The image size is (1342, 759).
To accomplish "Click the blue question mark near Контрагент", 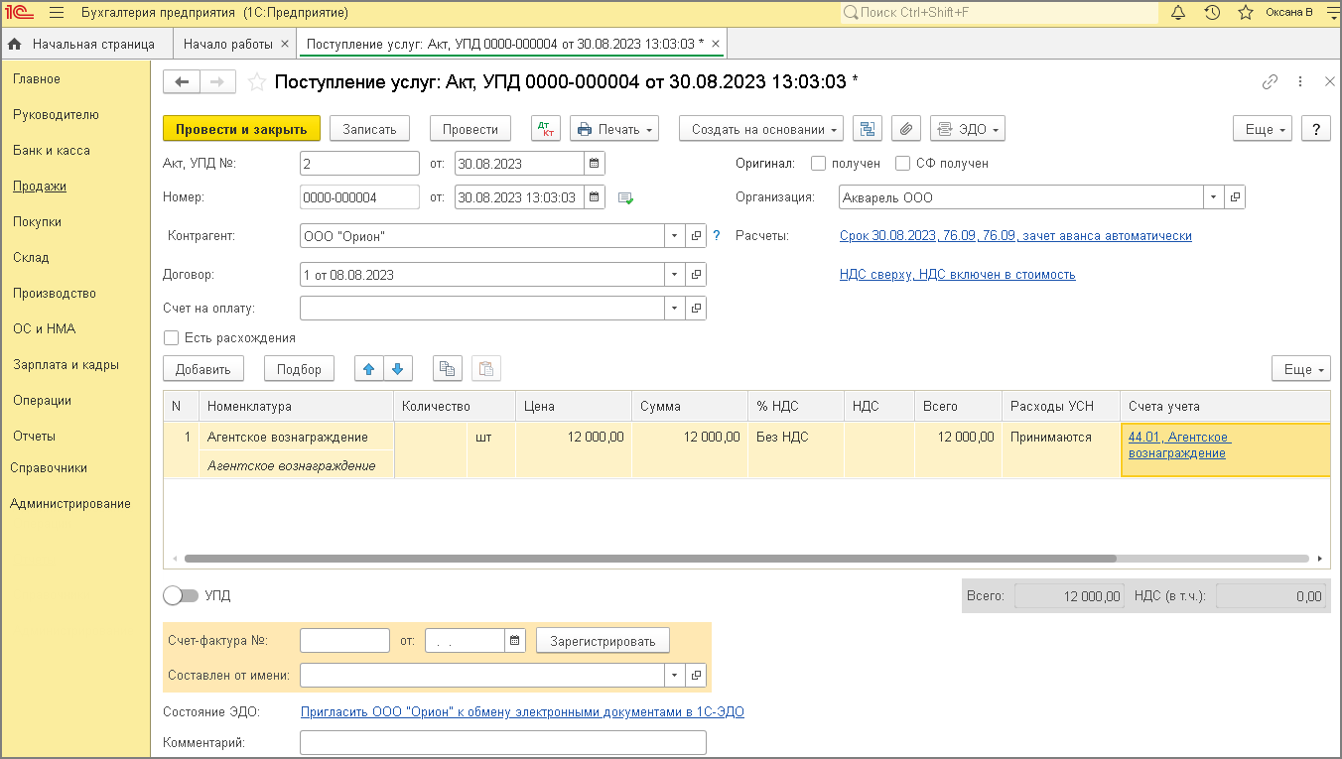I will coord(717,236).
